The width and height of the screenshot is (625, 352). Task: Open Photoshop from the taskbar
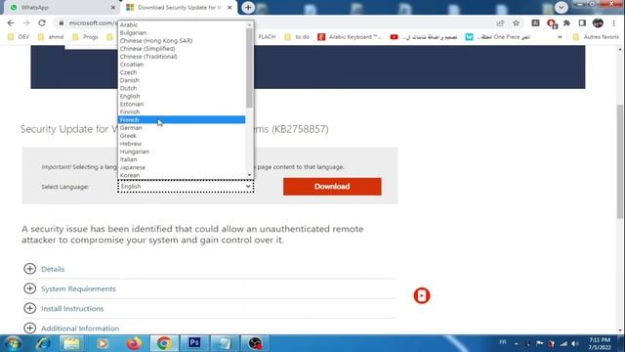click(x=194, y=343)
